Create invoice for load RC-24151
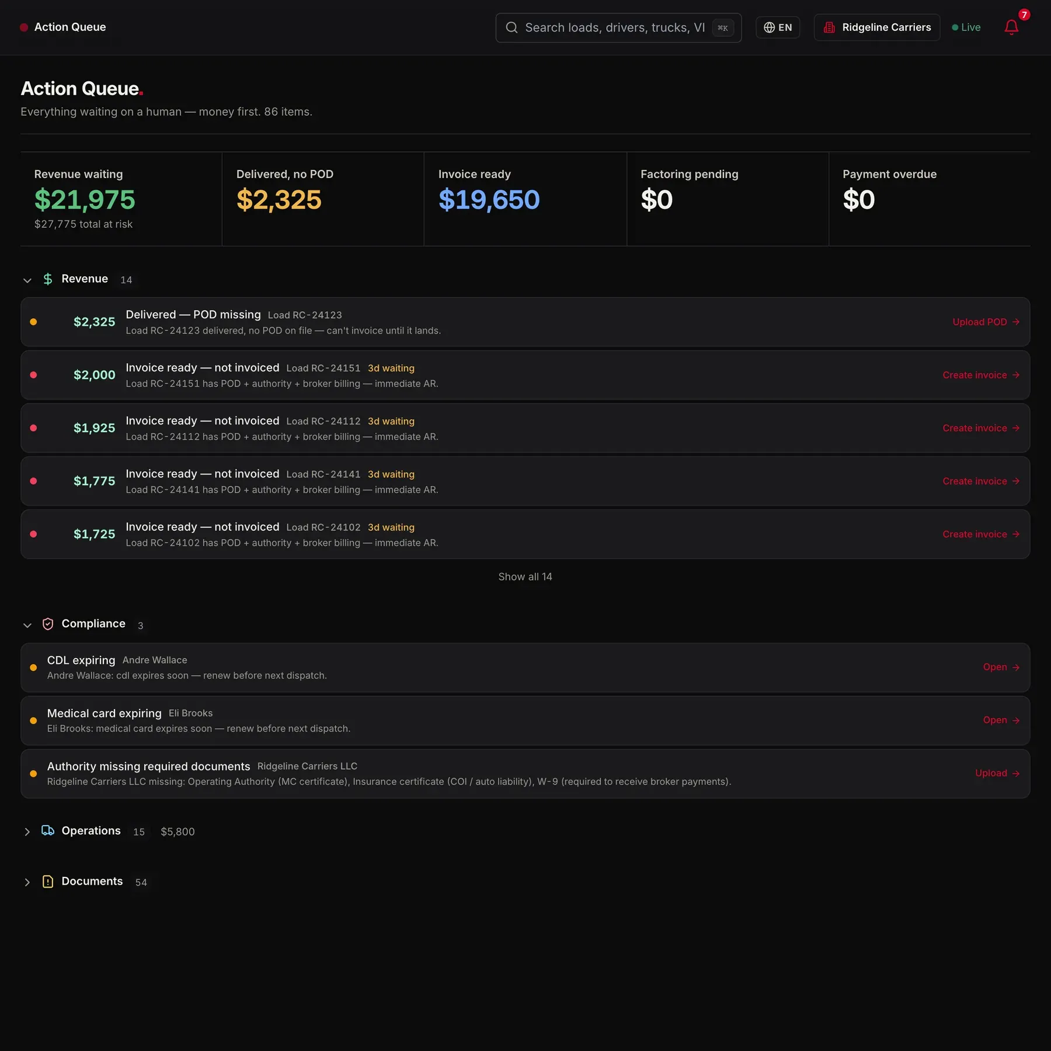 (x=981, y=375)
